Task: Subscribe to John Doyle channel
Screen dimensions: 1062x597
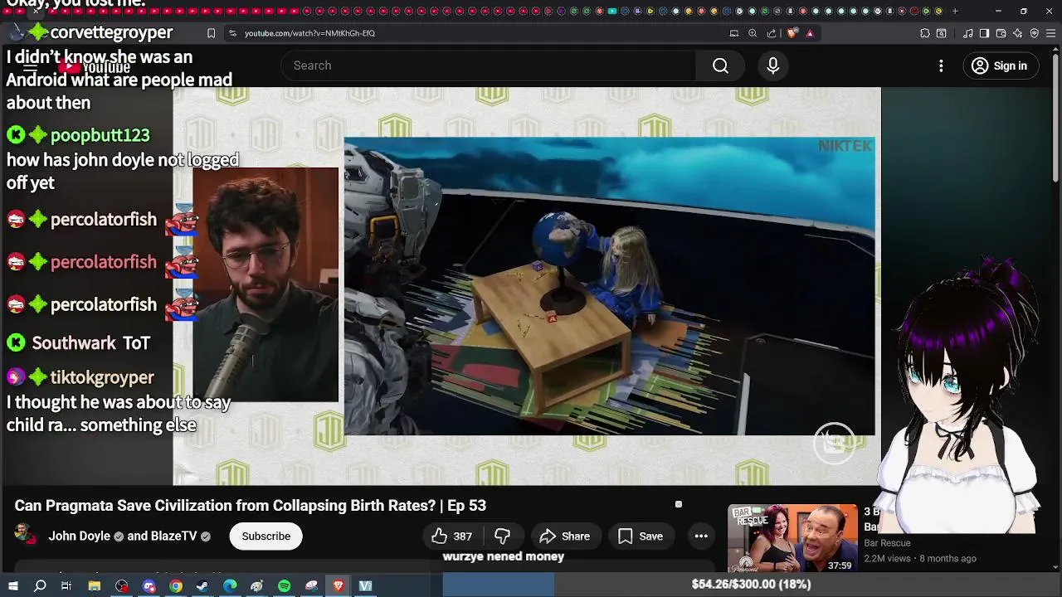Action: (266, 536)
